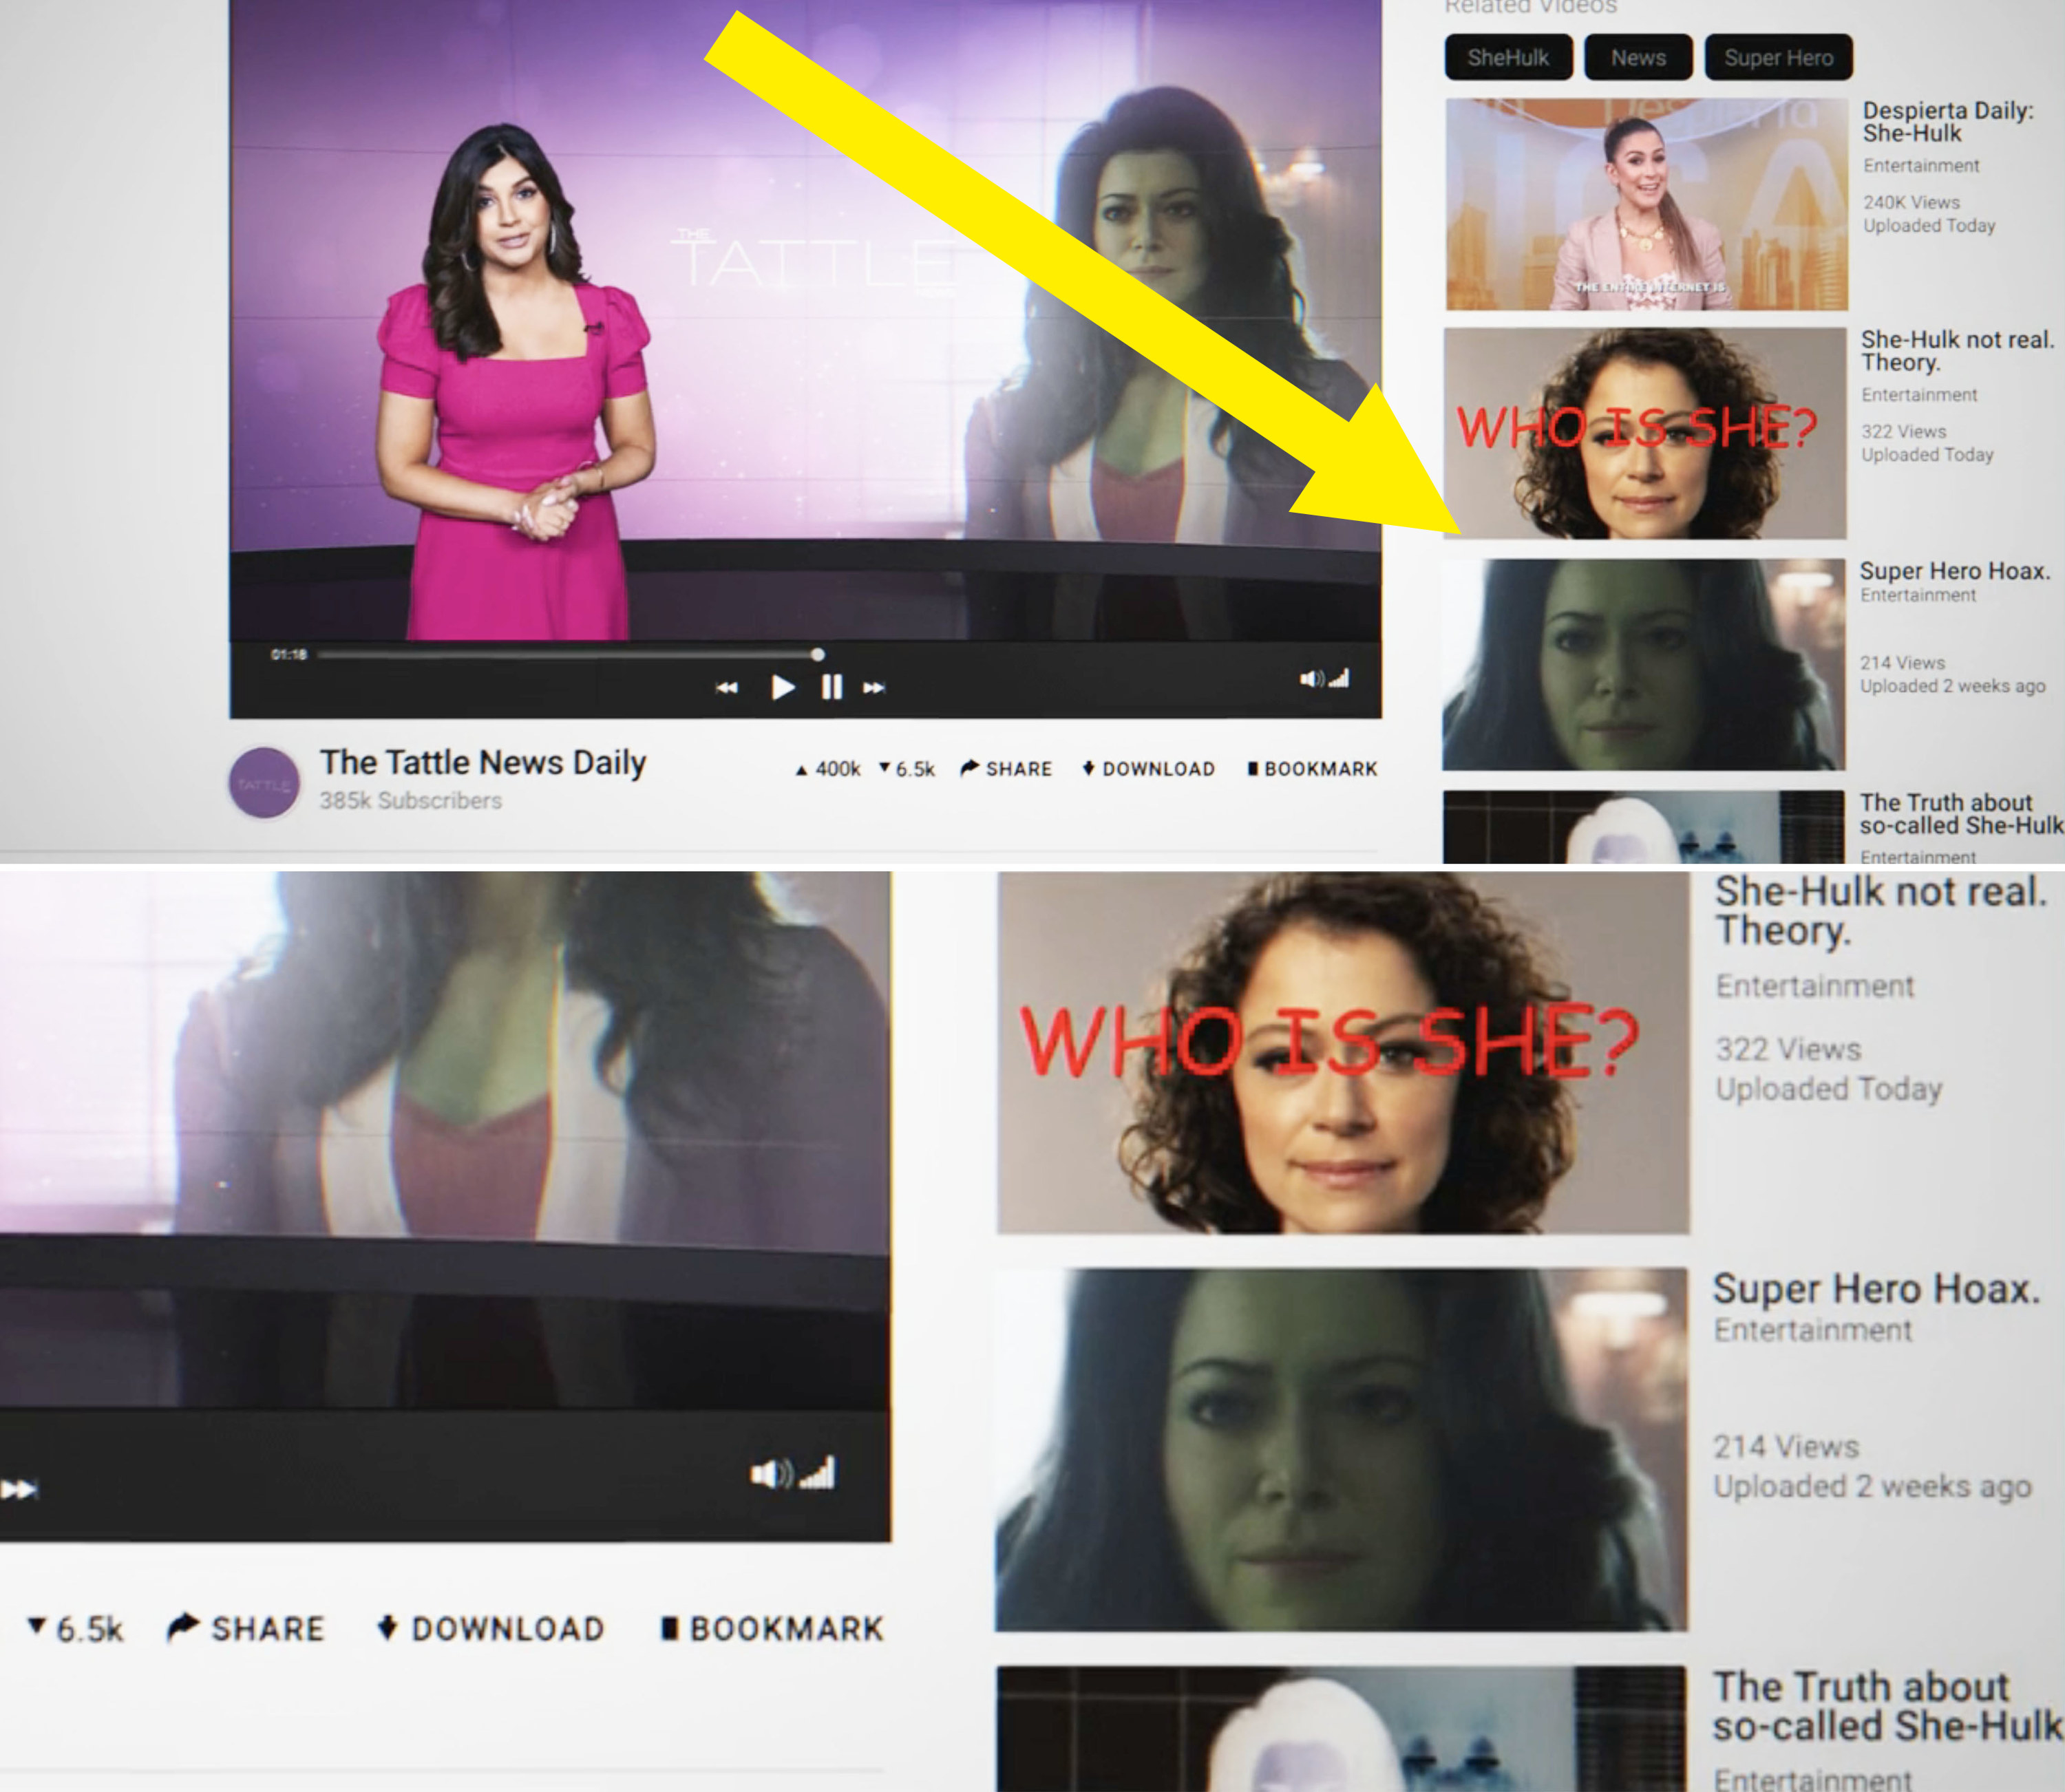Screen dimensions: 2065x1792
Task: Click 'Uploaded 2 weeks ago' in the enlarged close-up
Action: click(x=1873, y=1487)
